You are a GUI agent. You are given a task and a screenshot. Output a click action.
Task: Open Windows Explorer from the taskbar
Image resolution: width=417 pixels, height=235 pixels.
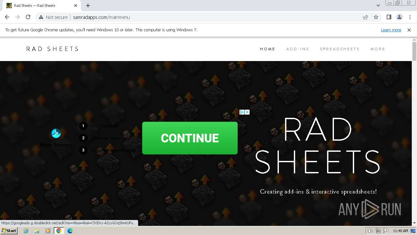click(x=37, y=231)
